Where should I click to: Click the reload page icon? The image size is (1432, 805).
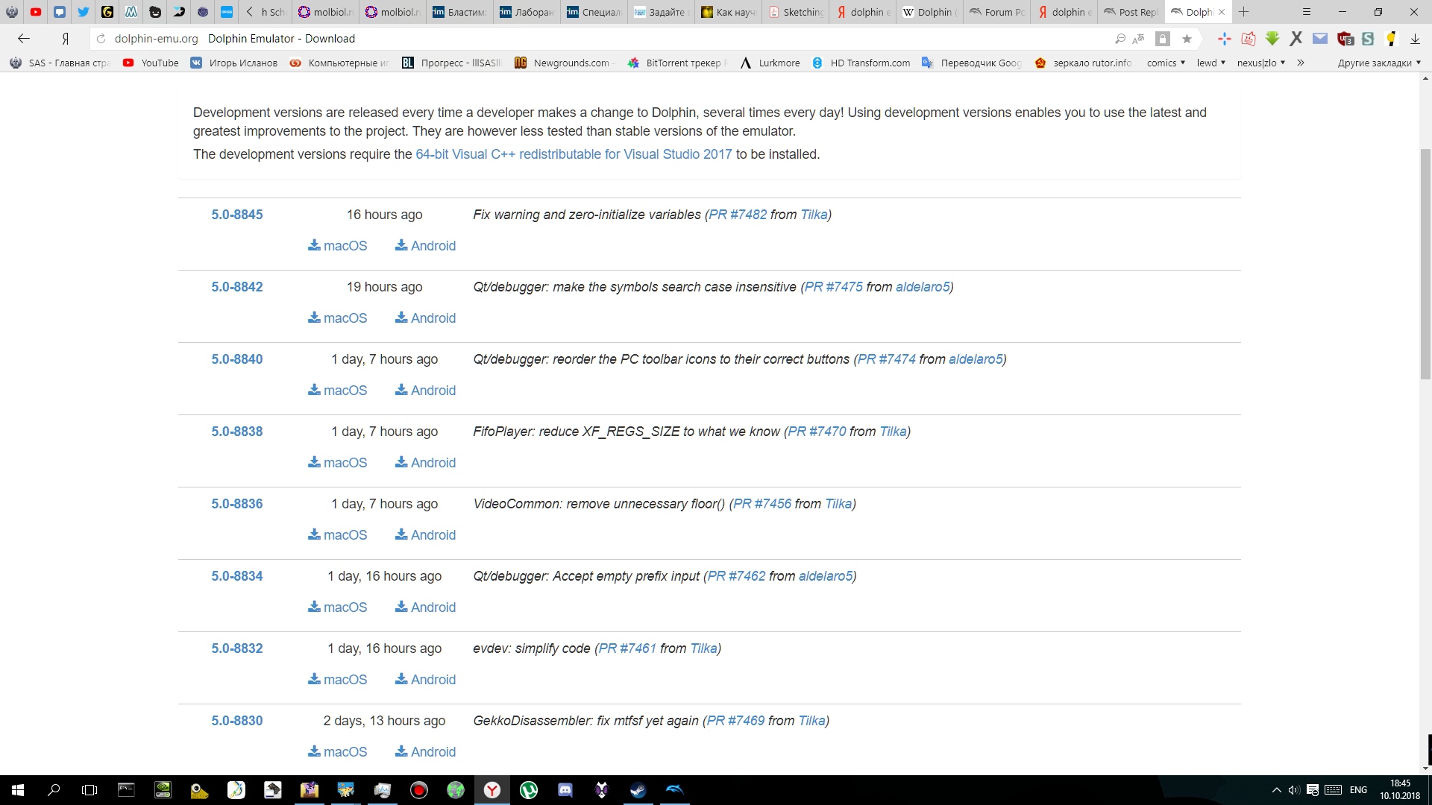coord(101,39)
